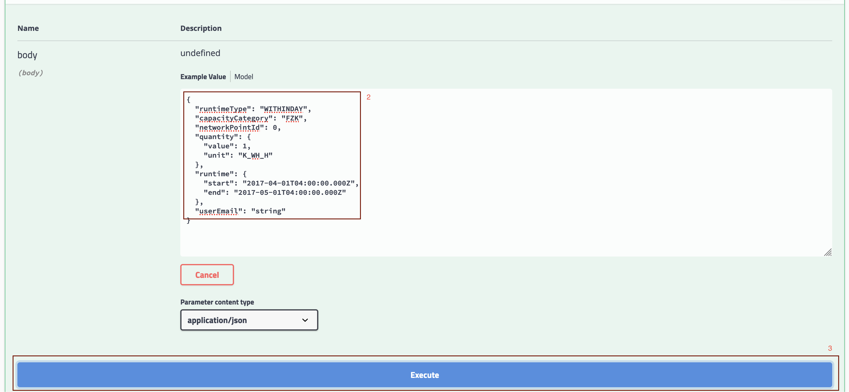Viewport: 849px width, 392px height.
Task: Click inside the capacityCategory FZK line
Action: click(x=250, y=118)
